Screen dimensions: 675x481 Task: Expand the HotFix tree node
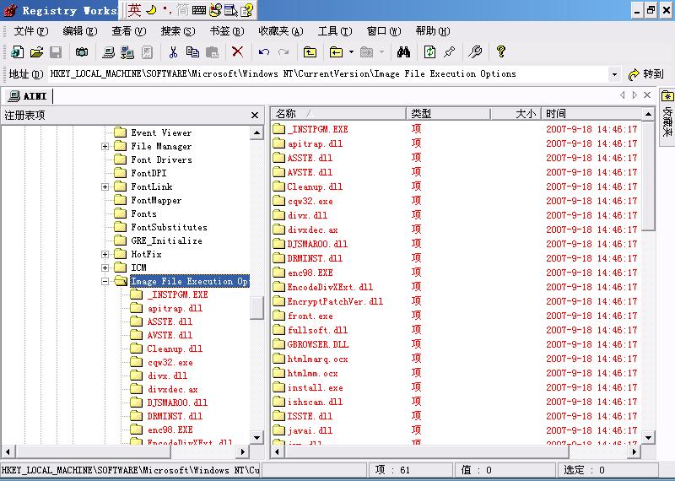[105, 254]
